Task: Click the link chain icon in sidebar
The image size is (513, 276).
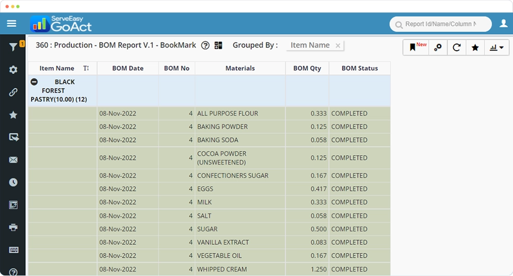Action: click(13, 93)
